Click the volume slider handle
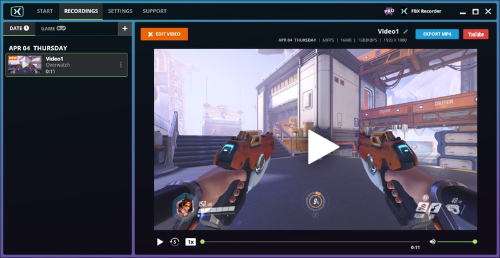Image resolution: width=500 pixels, height=258 pixels. [475, 242]
